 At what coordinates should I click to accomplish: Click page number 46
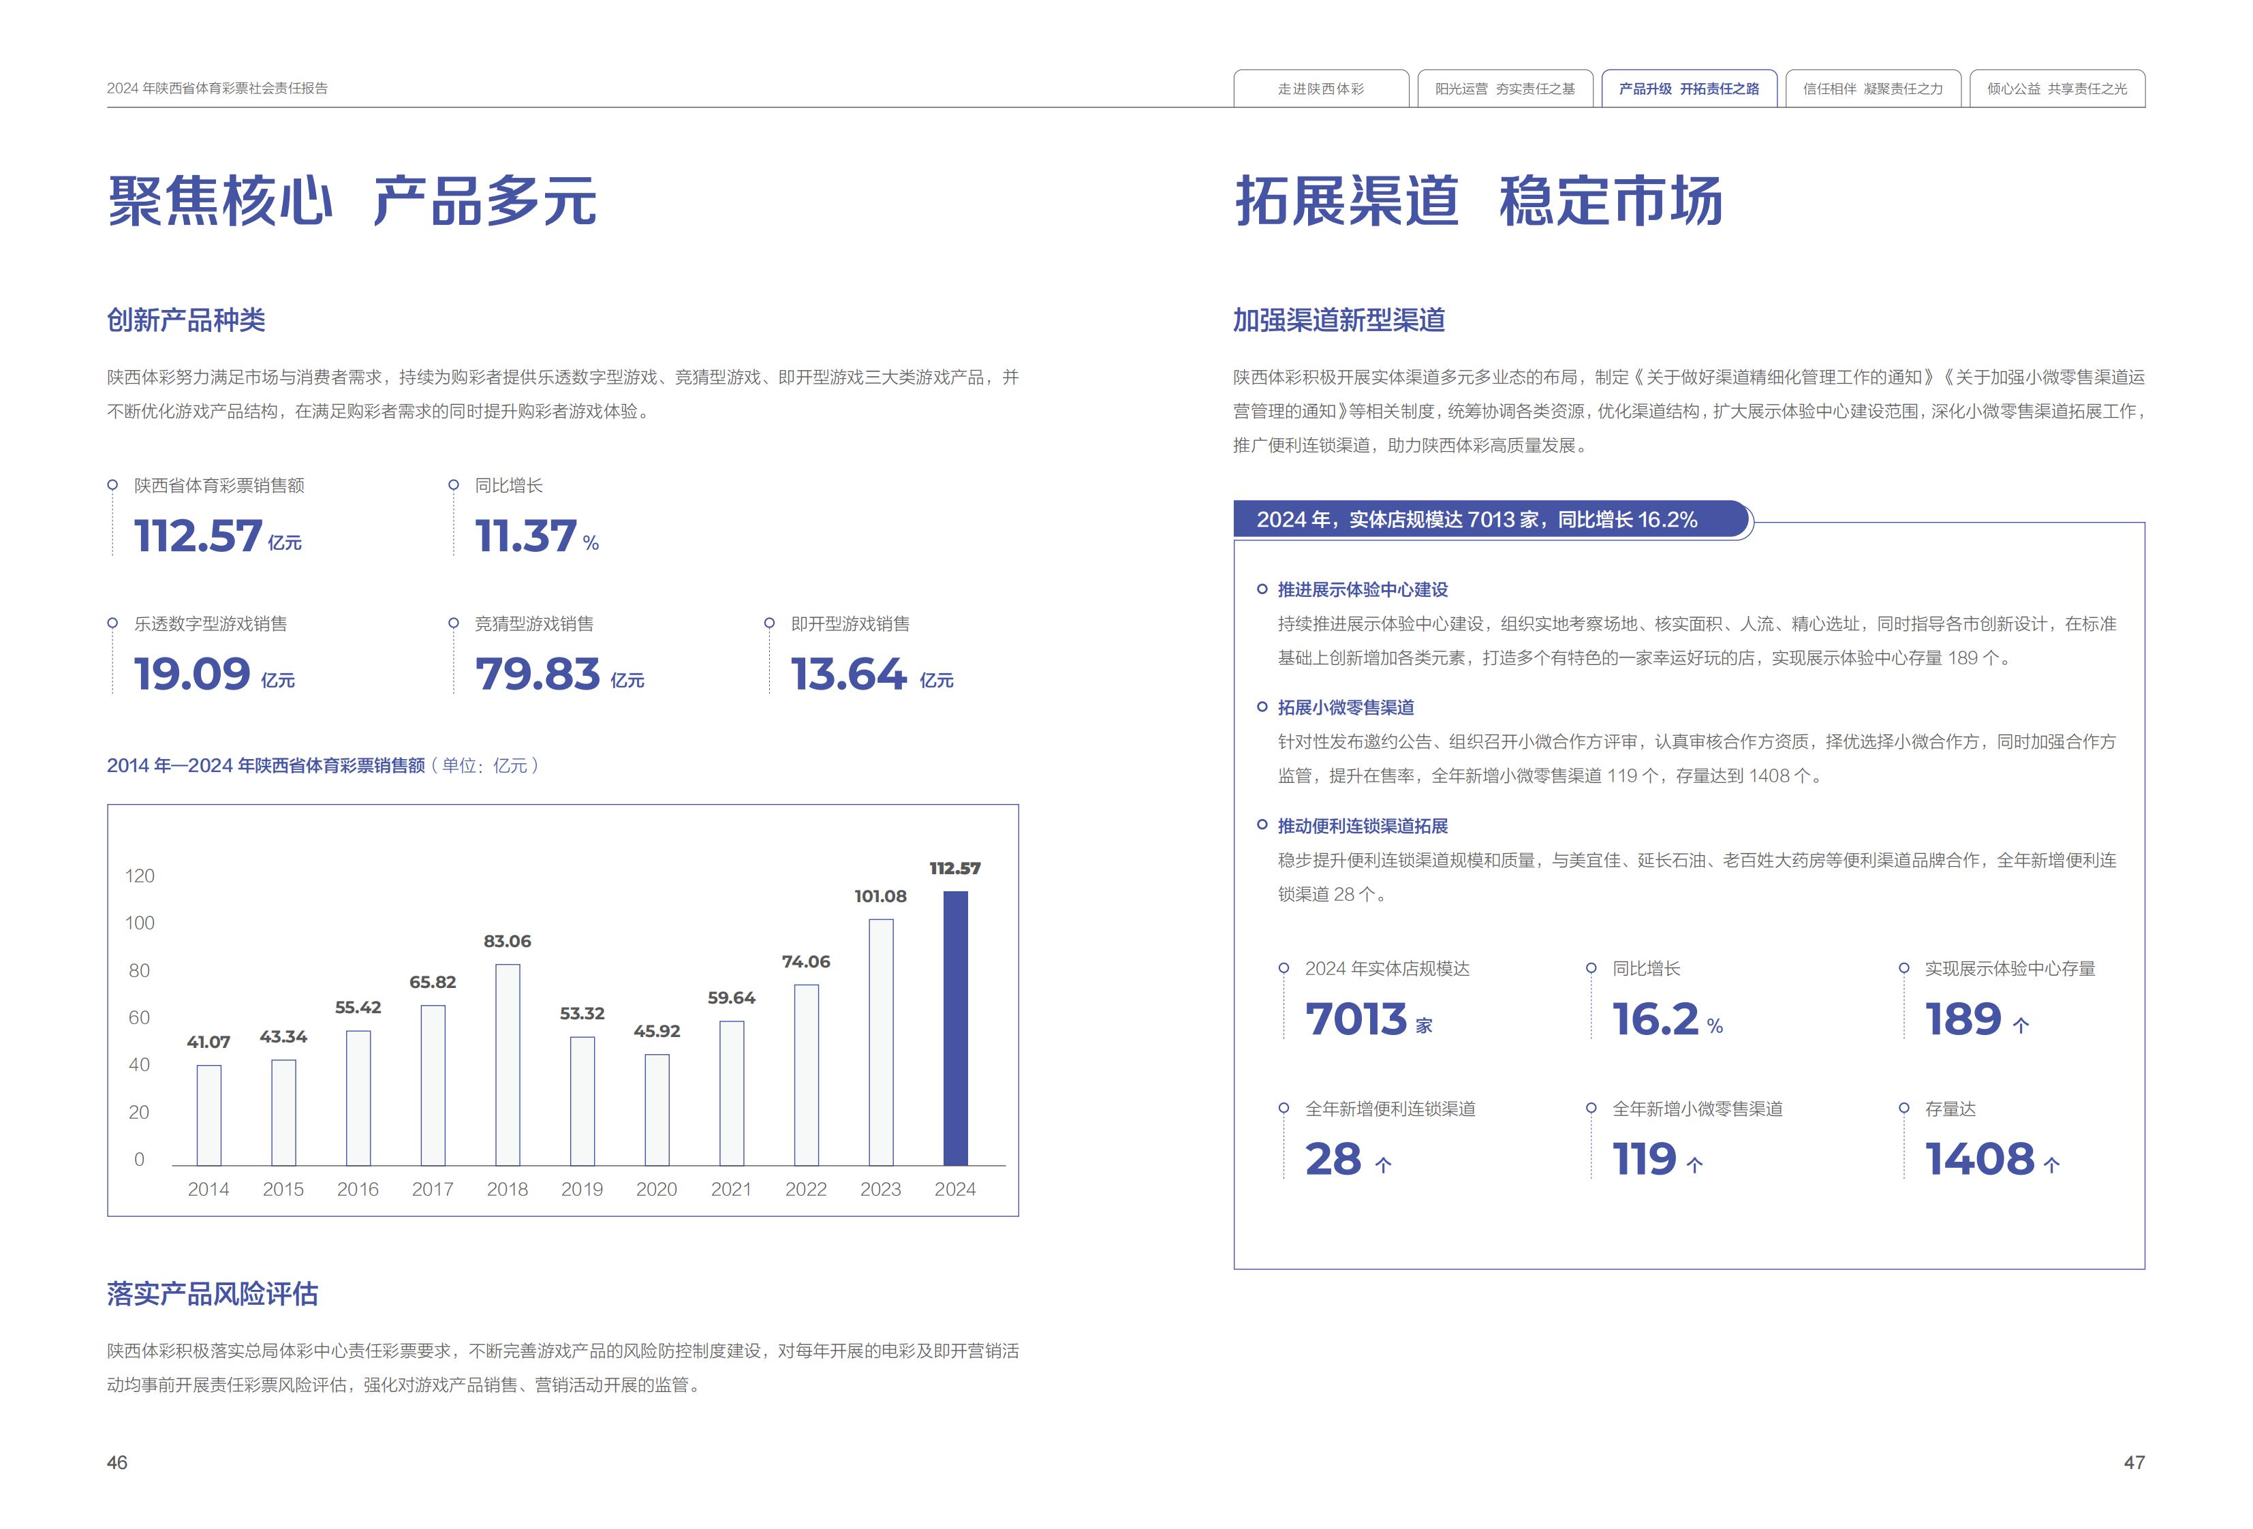click(117, 1462)
